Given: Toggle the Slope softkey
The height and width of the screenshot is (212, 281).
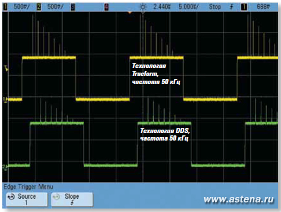Looking at the screenshot, I should point(72,199).
